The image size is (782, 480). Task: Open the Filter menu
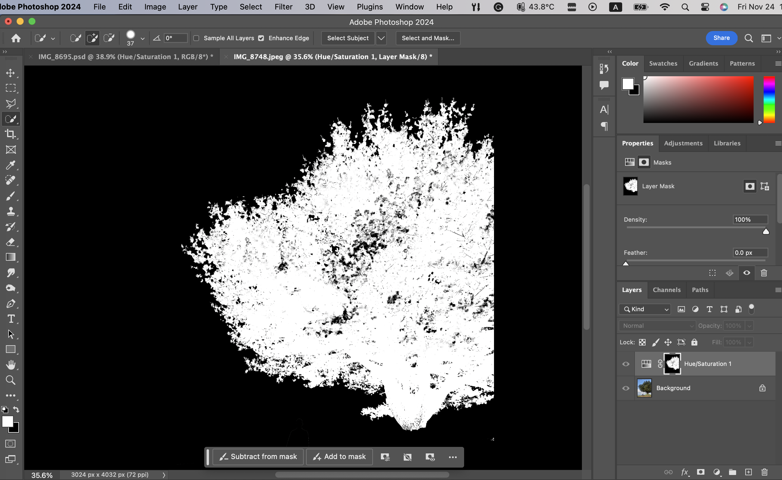click(283, 7)
